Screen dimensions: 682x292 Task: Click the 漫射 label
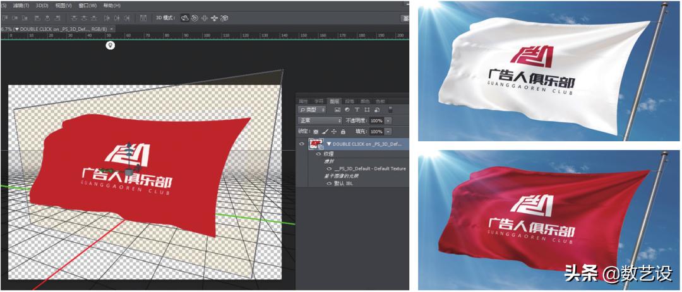click(328, 161)
